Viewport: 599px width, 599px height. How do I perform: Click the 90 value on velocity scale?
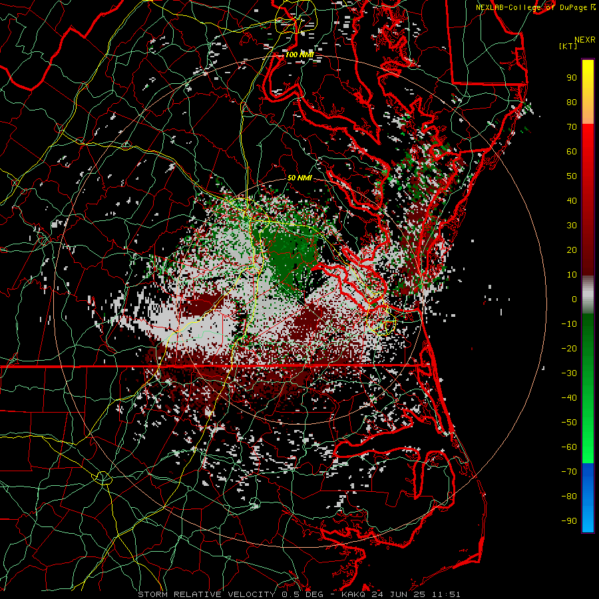[572, 78]
